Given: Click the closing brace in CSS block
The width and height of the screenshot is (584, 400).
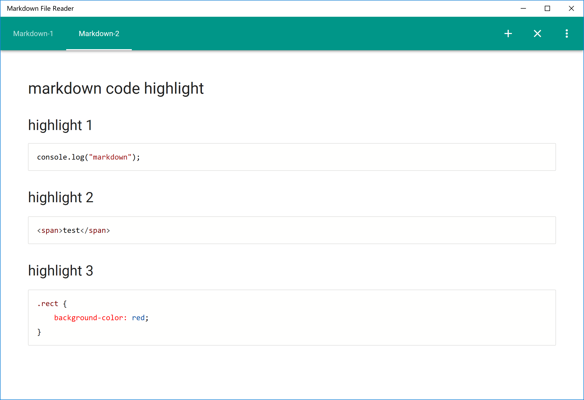Looking at the screenshot, I should (x=39, y=332).
